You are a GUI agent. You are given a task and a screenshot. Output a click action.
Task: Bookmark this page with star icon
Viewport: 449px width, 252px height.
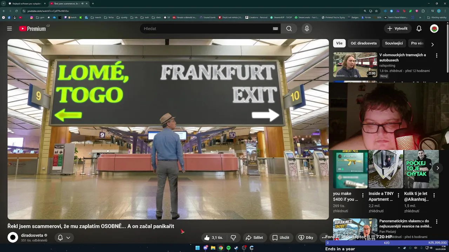(376, 11)
